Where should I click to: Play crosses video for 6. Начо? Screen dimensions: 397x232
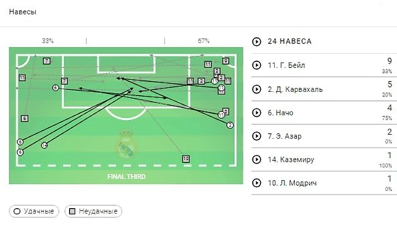click(x=257, y=112)
